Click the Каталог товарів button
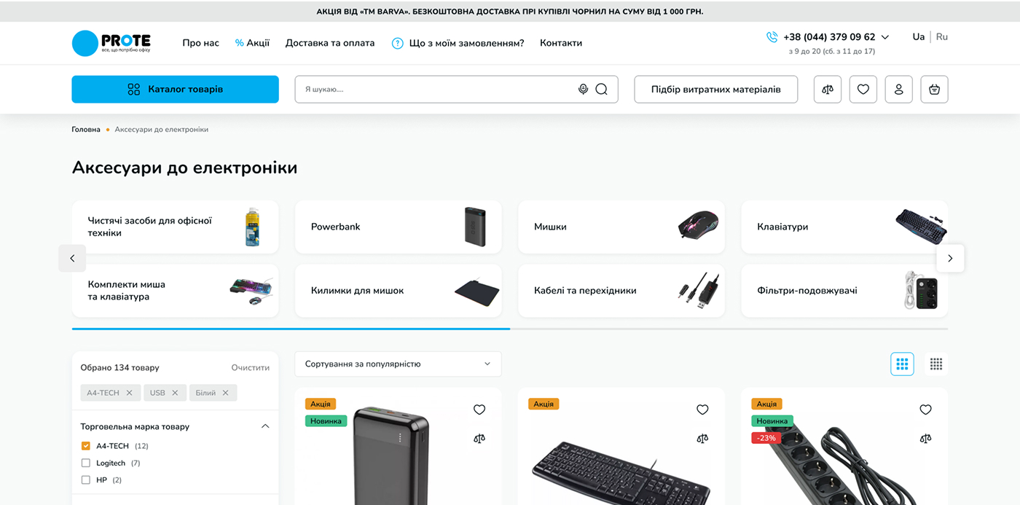The height and width of the screenshot is (505, 1020). coord(175,89)
